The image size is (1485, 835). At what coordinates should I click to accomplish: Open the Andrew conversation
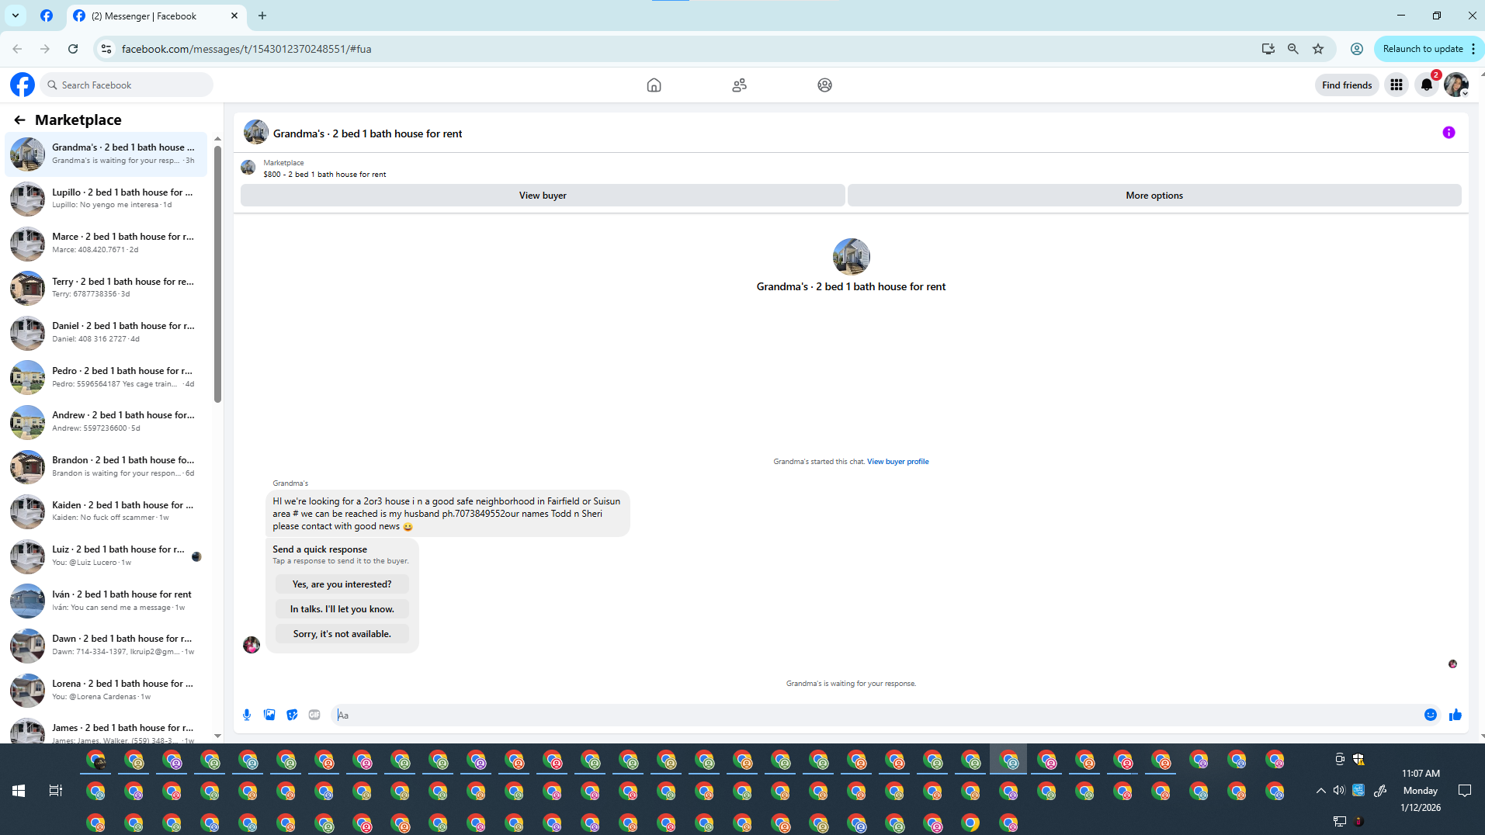point(107,421)
